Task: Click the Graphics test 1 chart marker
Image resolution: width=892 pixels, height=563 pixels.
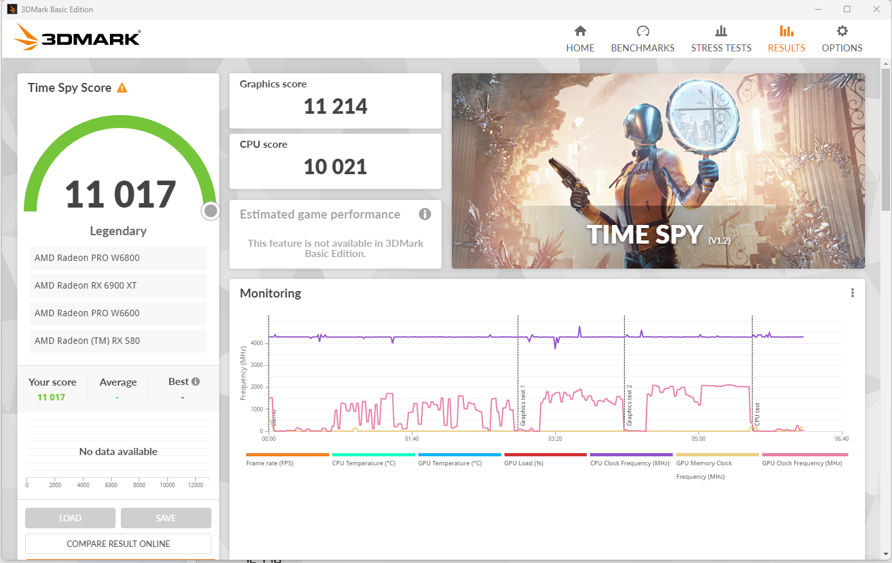Action: (x=522, y=406)
